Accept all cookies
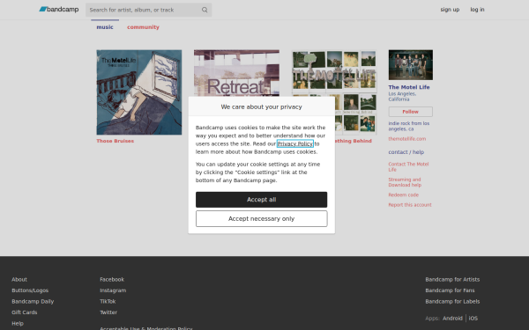 262,200
